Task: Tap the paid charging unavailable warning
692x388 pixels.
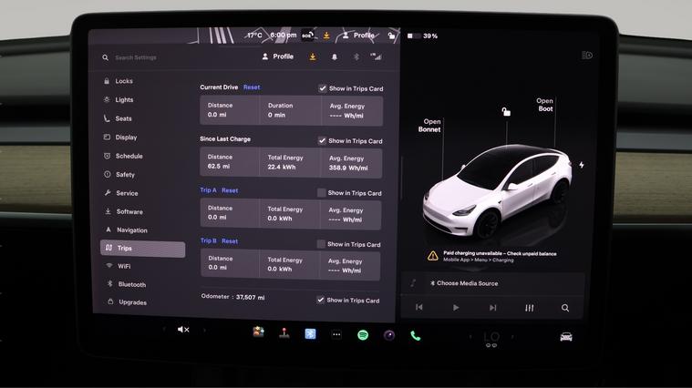Action: point(492,256)
